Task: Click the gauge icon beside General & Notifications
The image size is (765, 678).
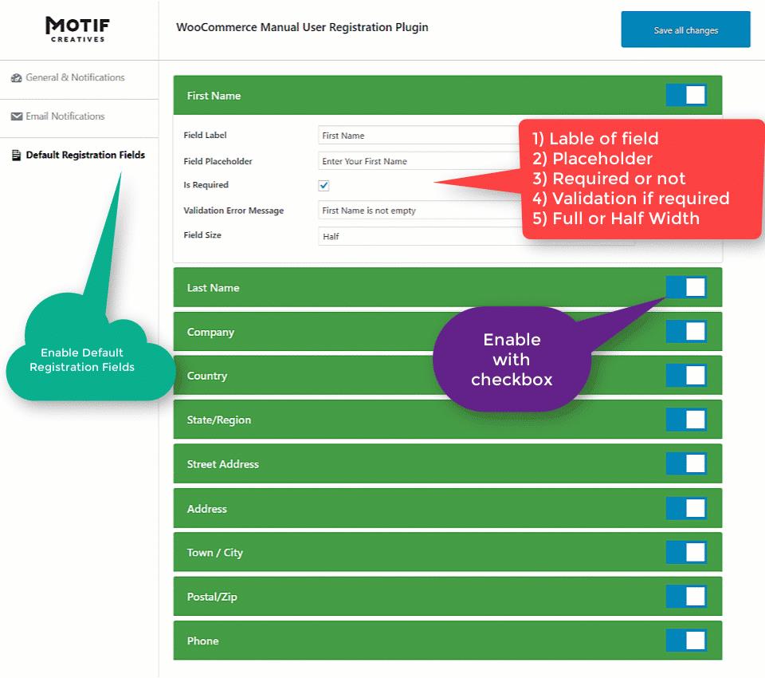Action: [x=17, y=77]
